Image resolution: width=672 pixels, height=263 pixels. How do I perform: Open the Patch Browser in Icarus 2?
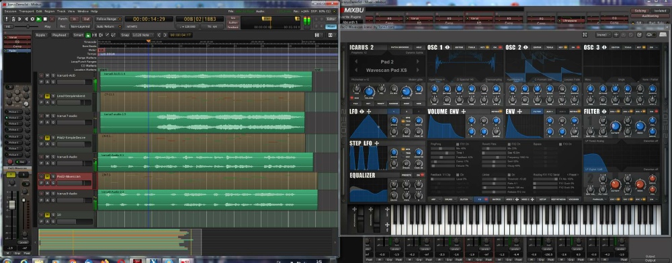[x=400, y=47]
